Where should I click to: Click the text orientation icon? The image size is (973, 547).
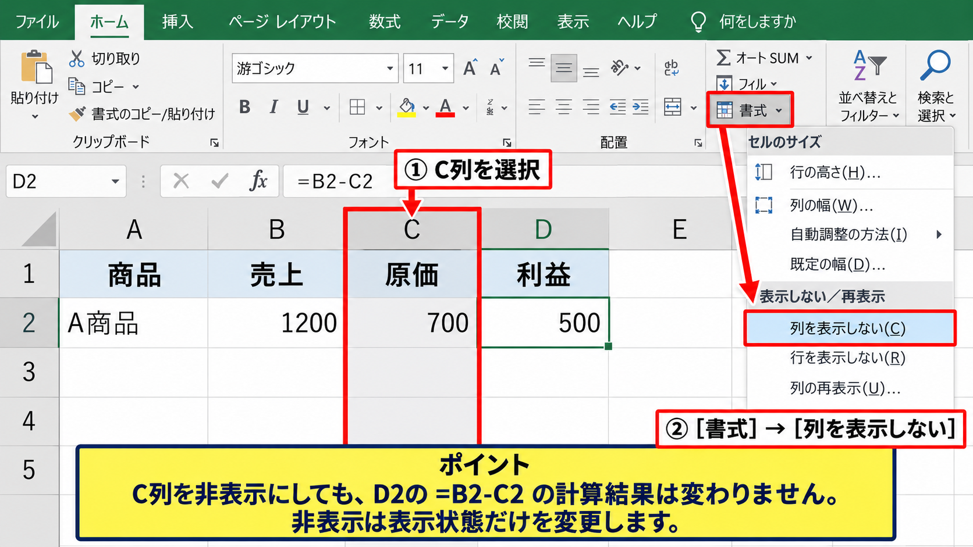click(x=620, y=68)
